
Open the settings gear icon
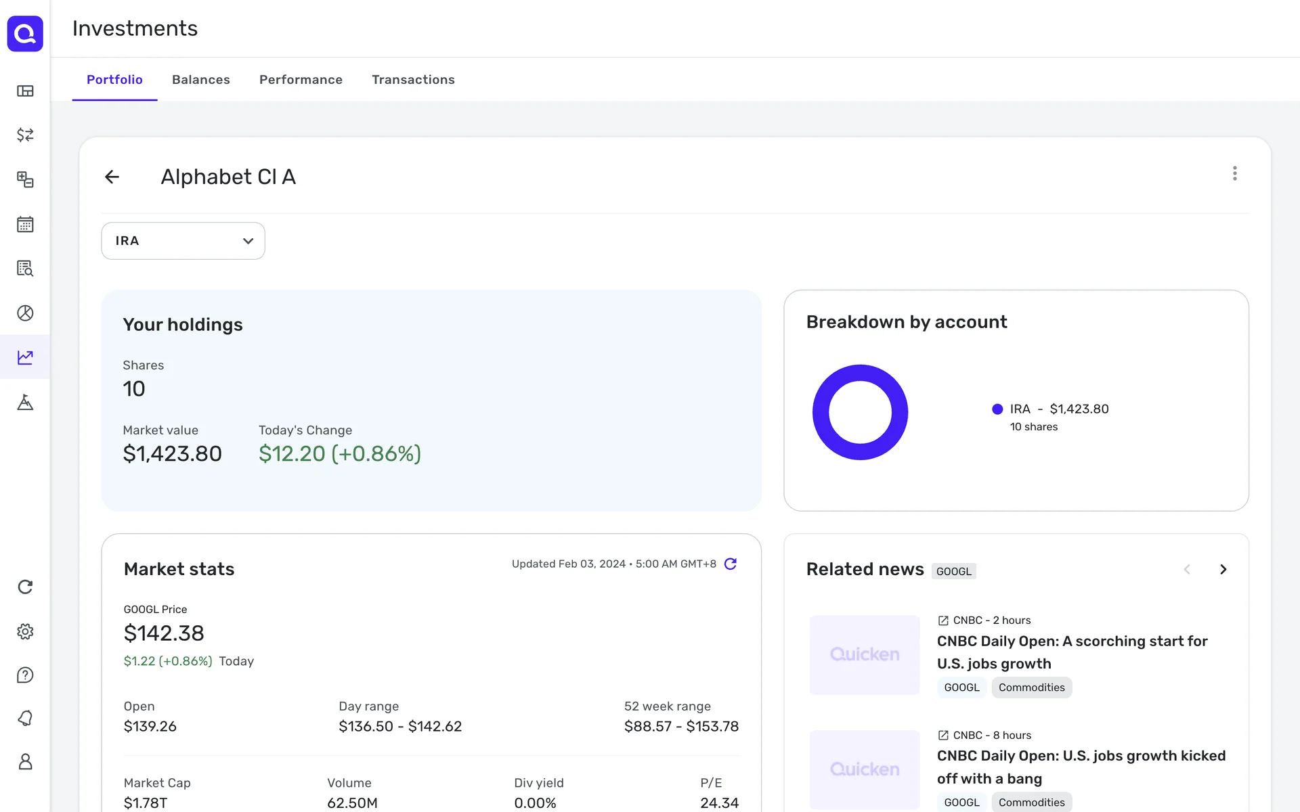point(25,631)
